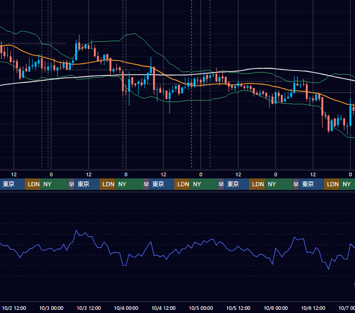Click the LDN session block on 10/6
This screenshot has width=355, height=313.
[332, 184]
